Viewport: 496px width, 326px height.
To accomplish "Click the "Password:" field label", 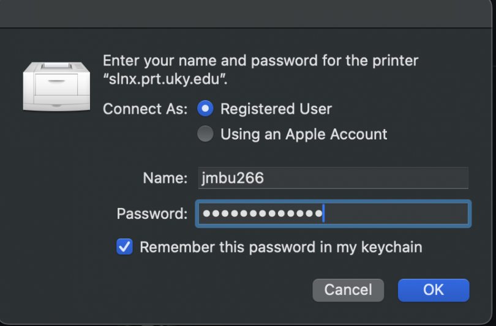I will 152,213.
